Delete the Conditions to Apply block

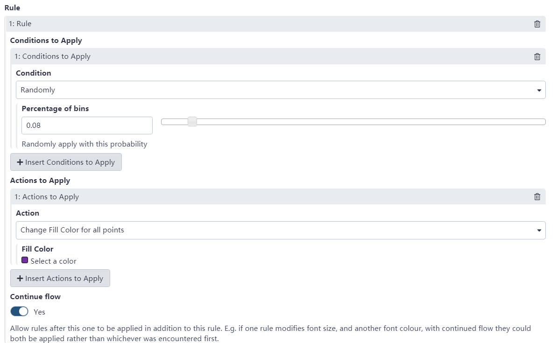coord(537,56)
